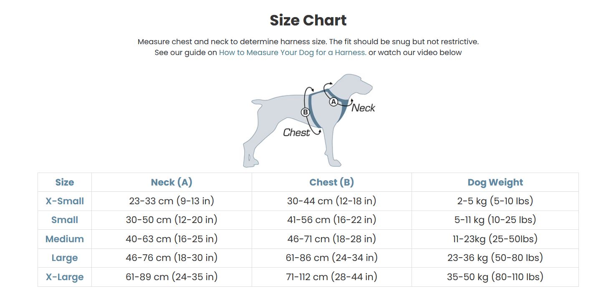Click the circled A neck marker
Image resolution: width=596 pixels, height=301 pixels.
pyautogui.click(x=333, y=102)
